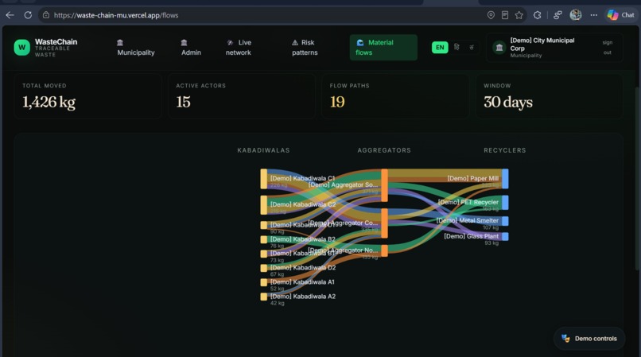Viewport: 641px width, 357px height.
Task: Click the municipal building avatar icon
Action: 499,48
